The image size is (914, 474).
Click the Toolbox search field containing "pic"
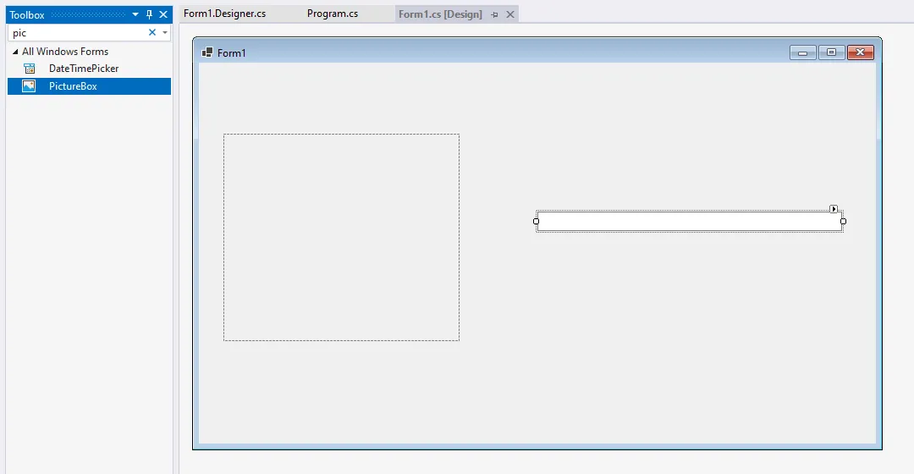[76, 33]
